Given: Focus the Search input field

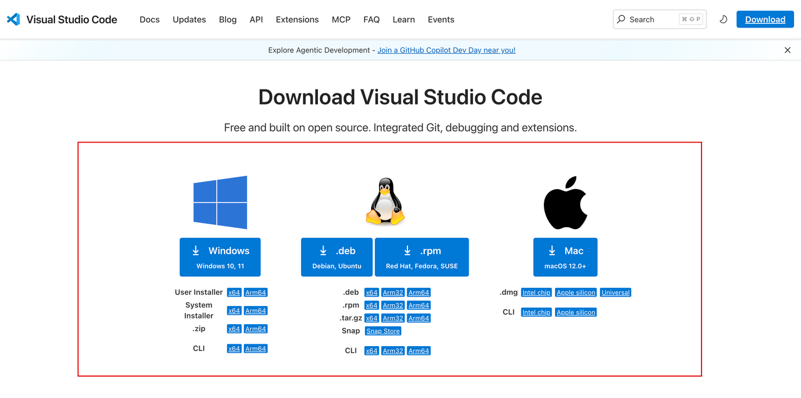Looking at the screenshot, I should (x=659, y=19).
